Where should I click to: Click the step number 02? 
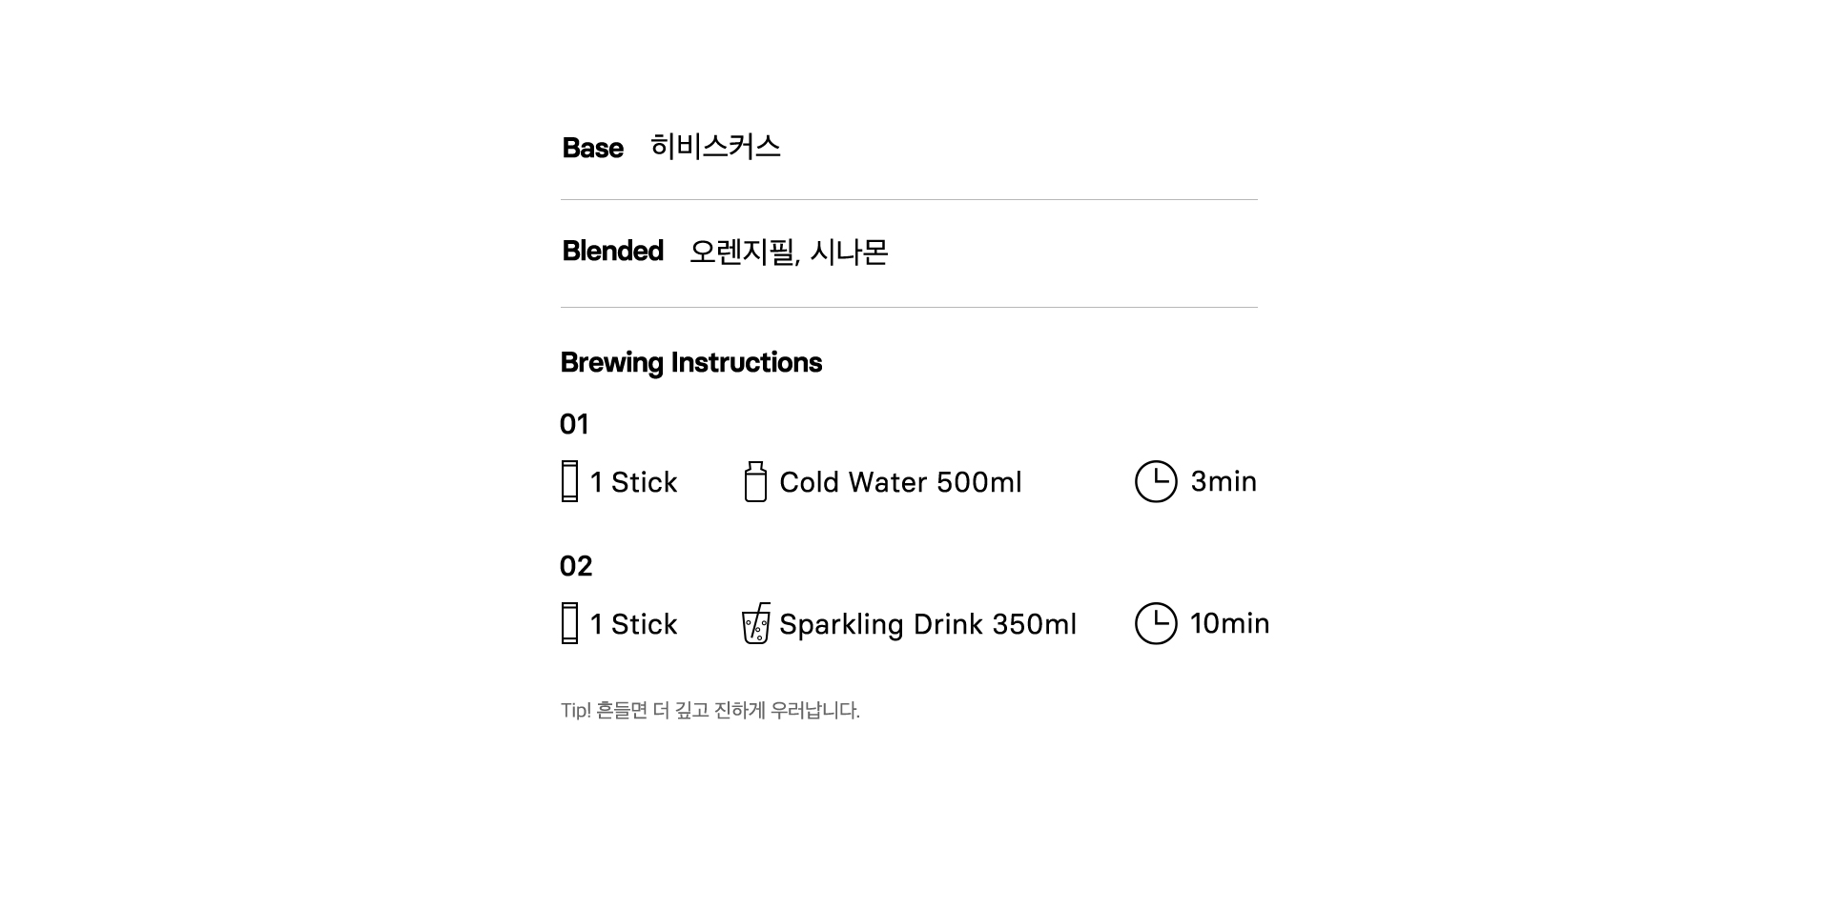576,566
